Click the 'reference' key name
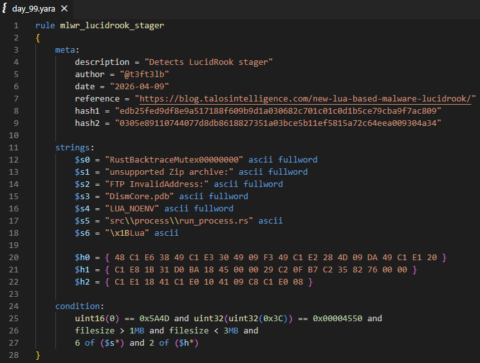Viewport: 480px width, 363px height. click(x=97, y=99)
